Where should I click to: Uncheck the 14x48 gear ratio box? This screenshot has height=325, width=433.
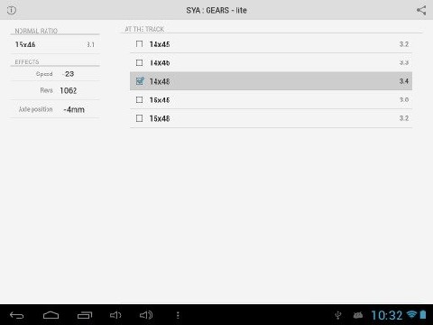click(140, 81)
